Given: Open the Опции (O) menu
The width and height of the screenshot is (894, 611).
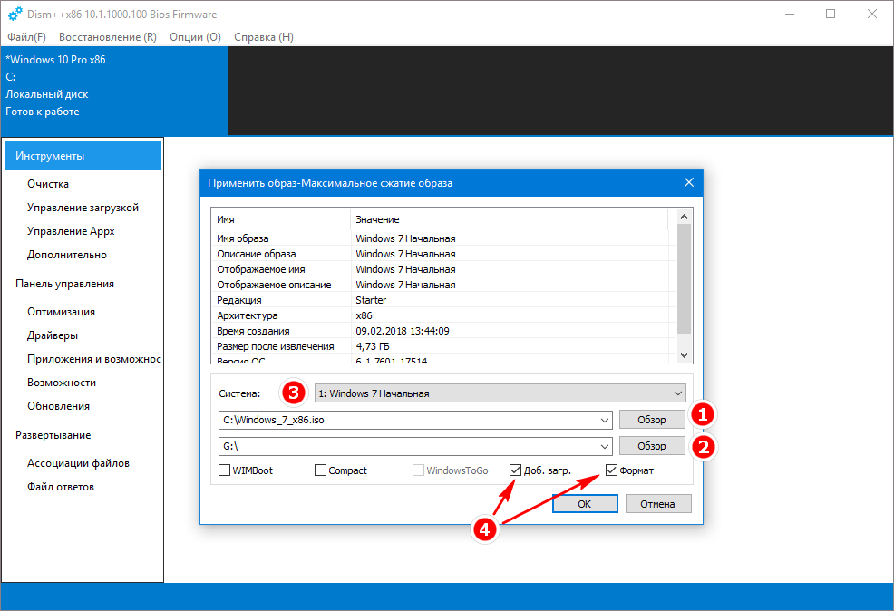Looking at the screenshot, I should 195,37.
